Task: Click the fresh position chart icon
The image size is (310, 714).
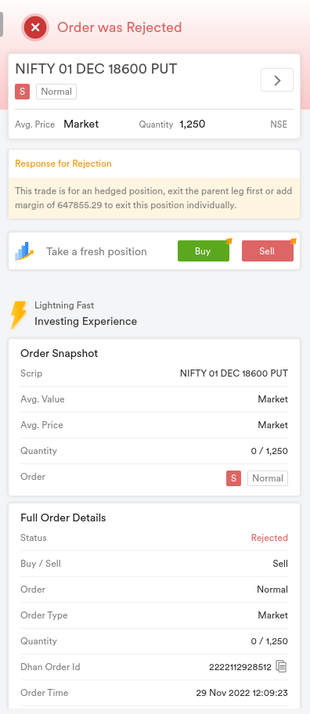Action: [x=24, y=251]
